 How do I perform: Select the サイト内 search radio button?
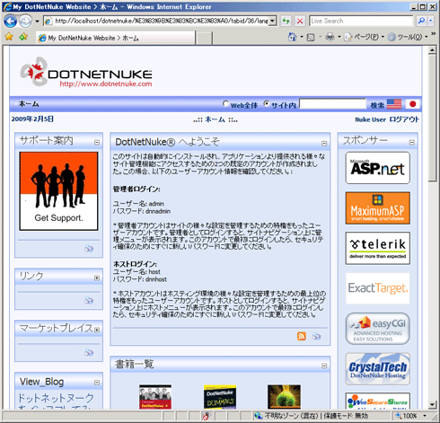click(267, 103)
